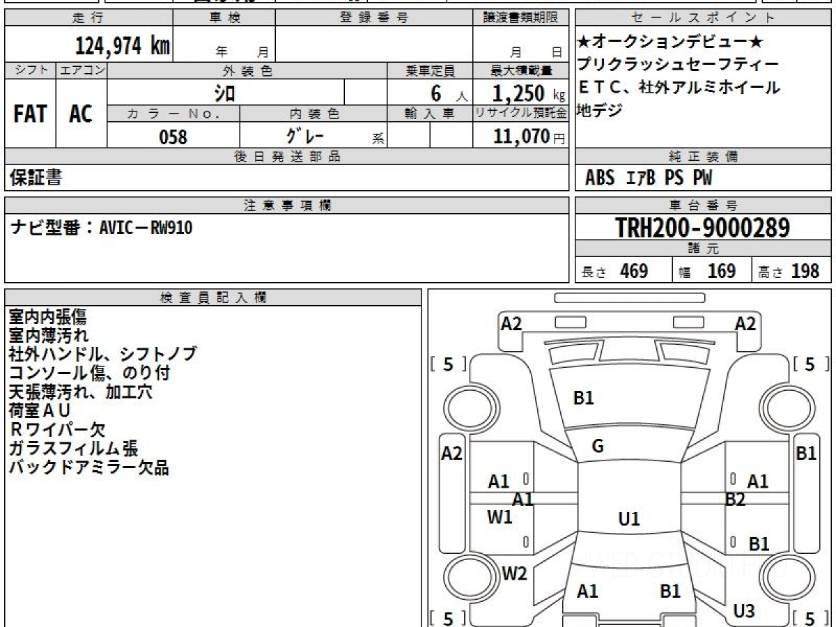Click the mileage value 124,974 km
This screenshot has width=836, height=627.
pyautogui.click(x=122, y=46)
